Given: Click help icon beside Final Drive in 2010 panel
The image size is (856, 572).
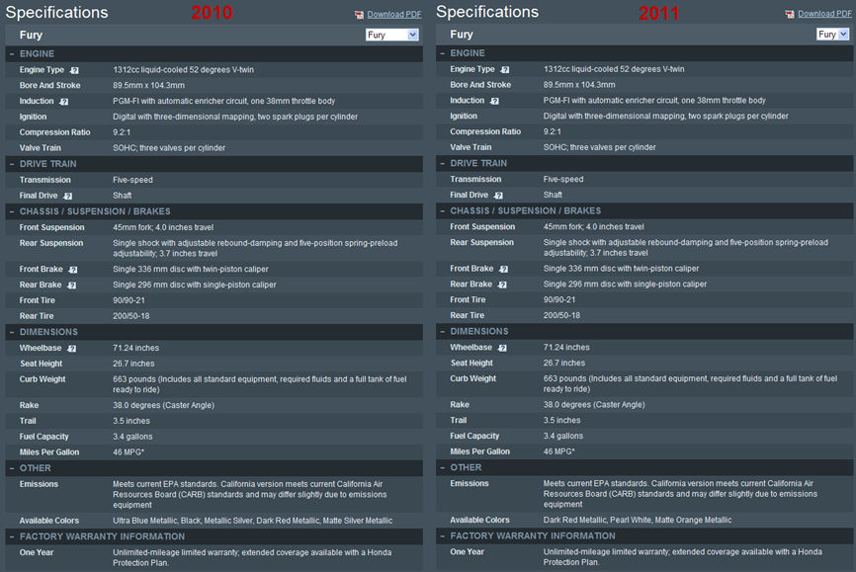Looking at the screenshot, I should [x=67, y=196].
